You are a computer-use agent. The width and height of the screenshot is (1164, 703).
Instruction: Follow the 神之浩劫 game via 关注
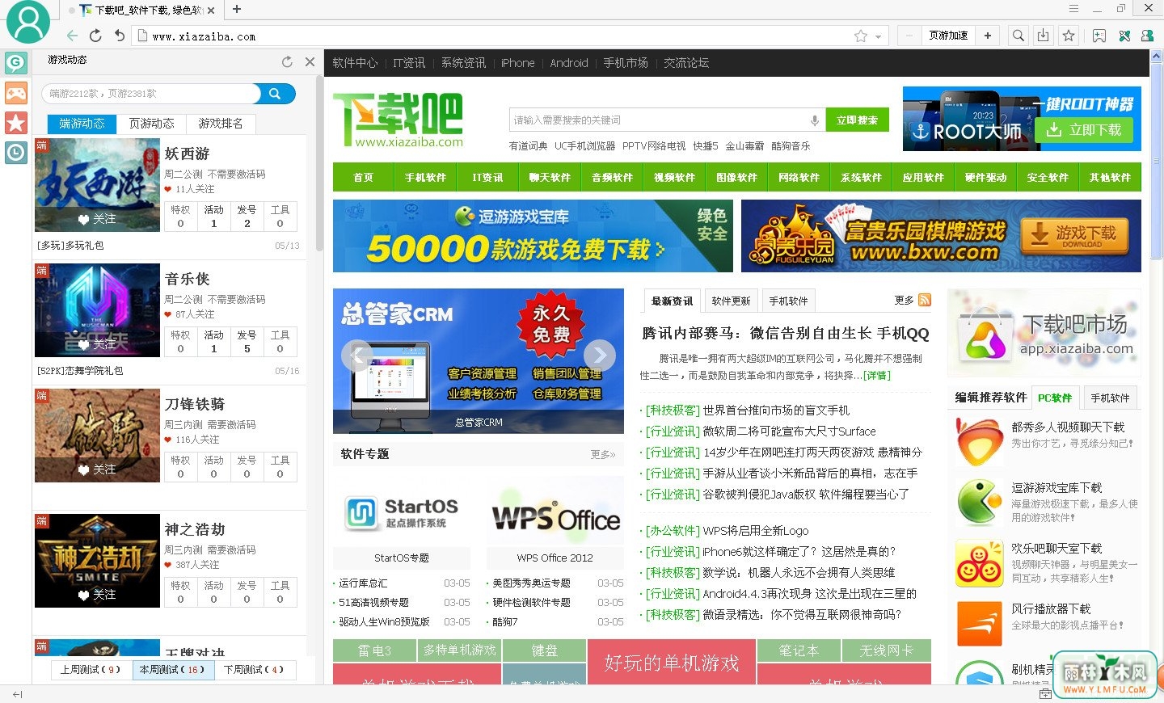97,595
